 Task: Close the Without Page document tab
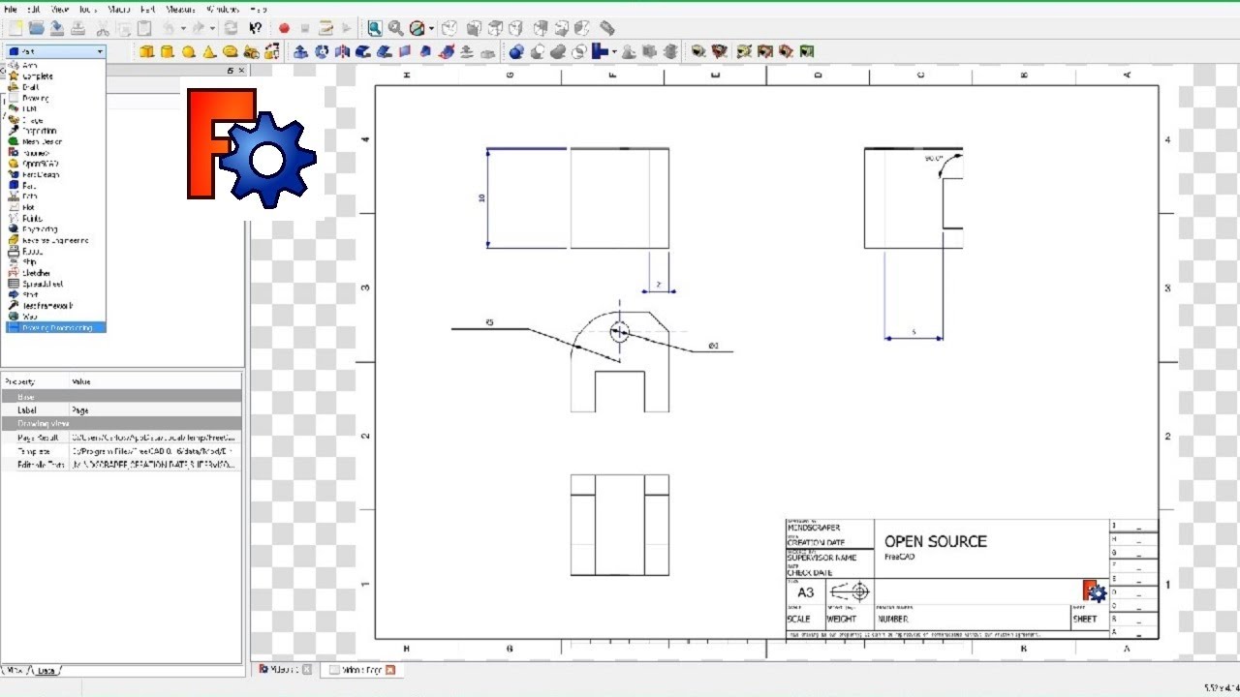[391, 669]
